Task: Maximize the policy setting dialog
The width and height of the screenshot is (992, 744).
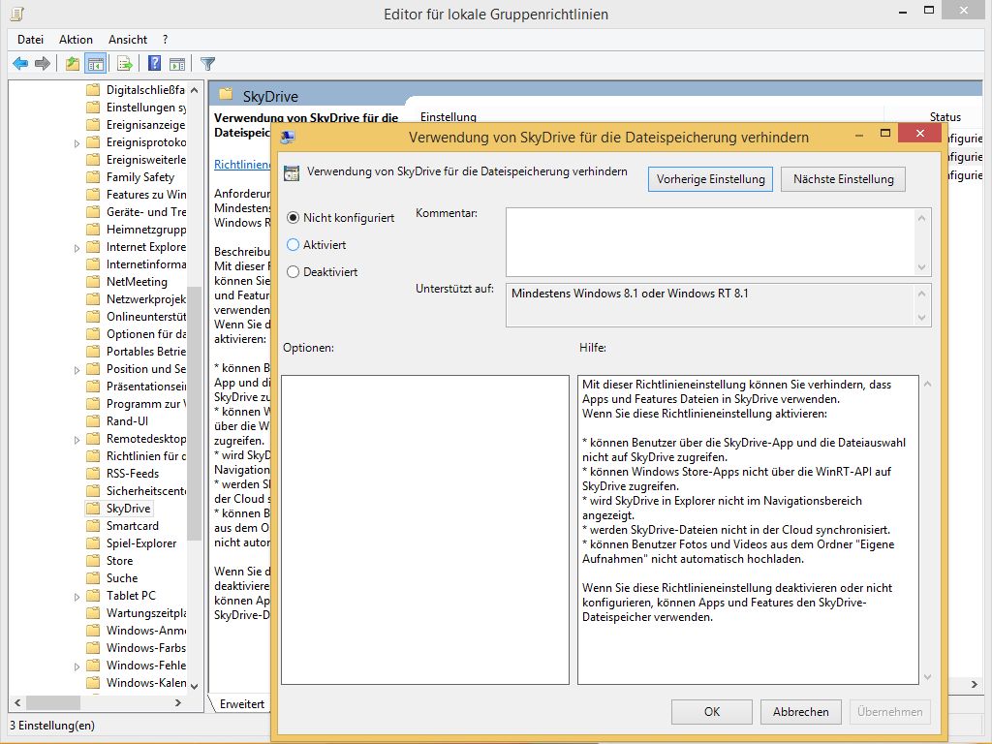Action: (x=885, y=133)
